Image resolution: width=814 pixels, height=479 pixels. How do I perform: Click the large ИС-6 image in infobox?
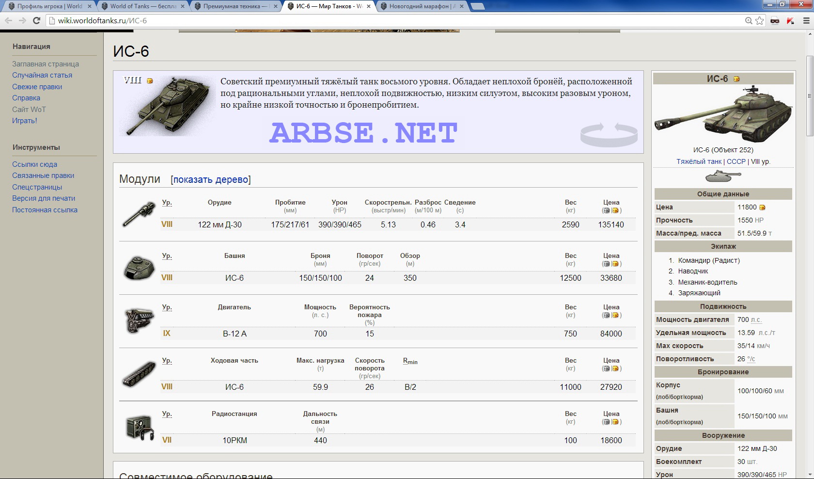point(723,113)
